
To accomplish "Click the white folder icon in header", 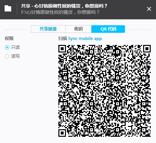I will (8, 9).
